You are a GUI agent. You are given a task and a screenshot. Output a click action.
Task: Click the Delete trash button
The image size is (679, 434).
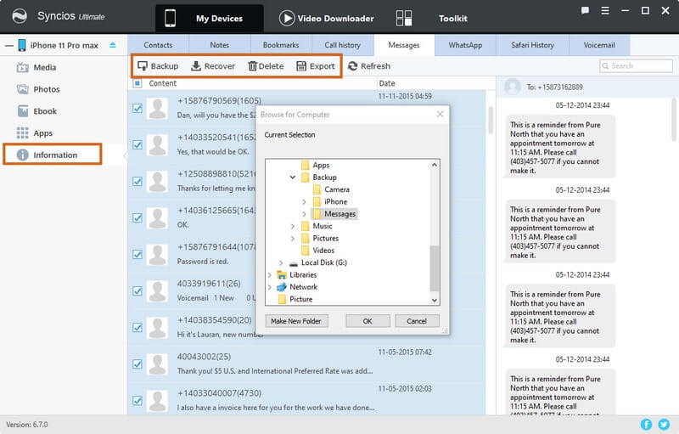point(266,66)
